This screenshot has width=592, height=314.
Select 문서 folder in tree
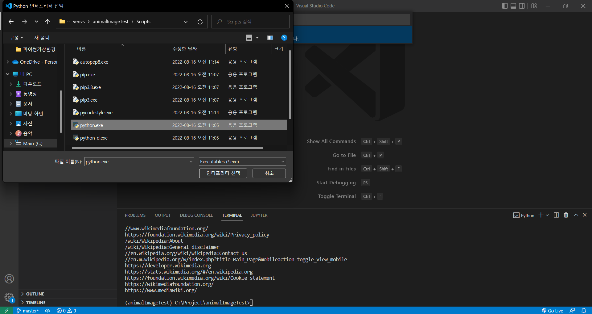[24, 104]
